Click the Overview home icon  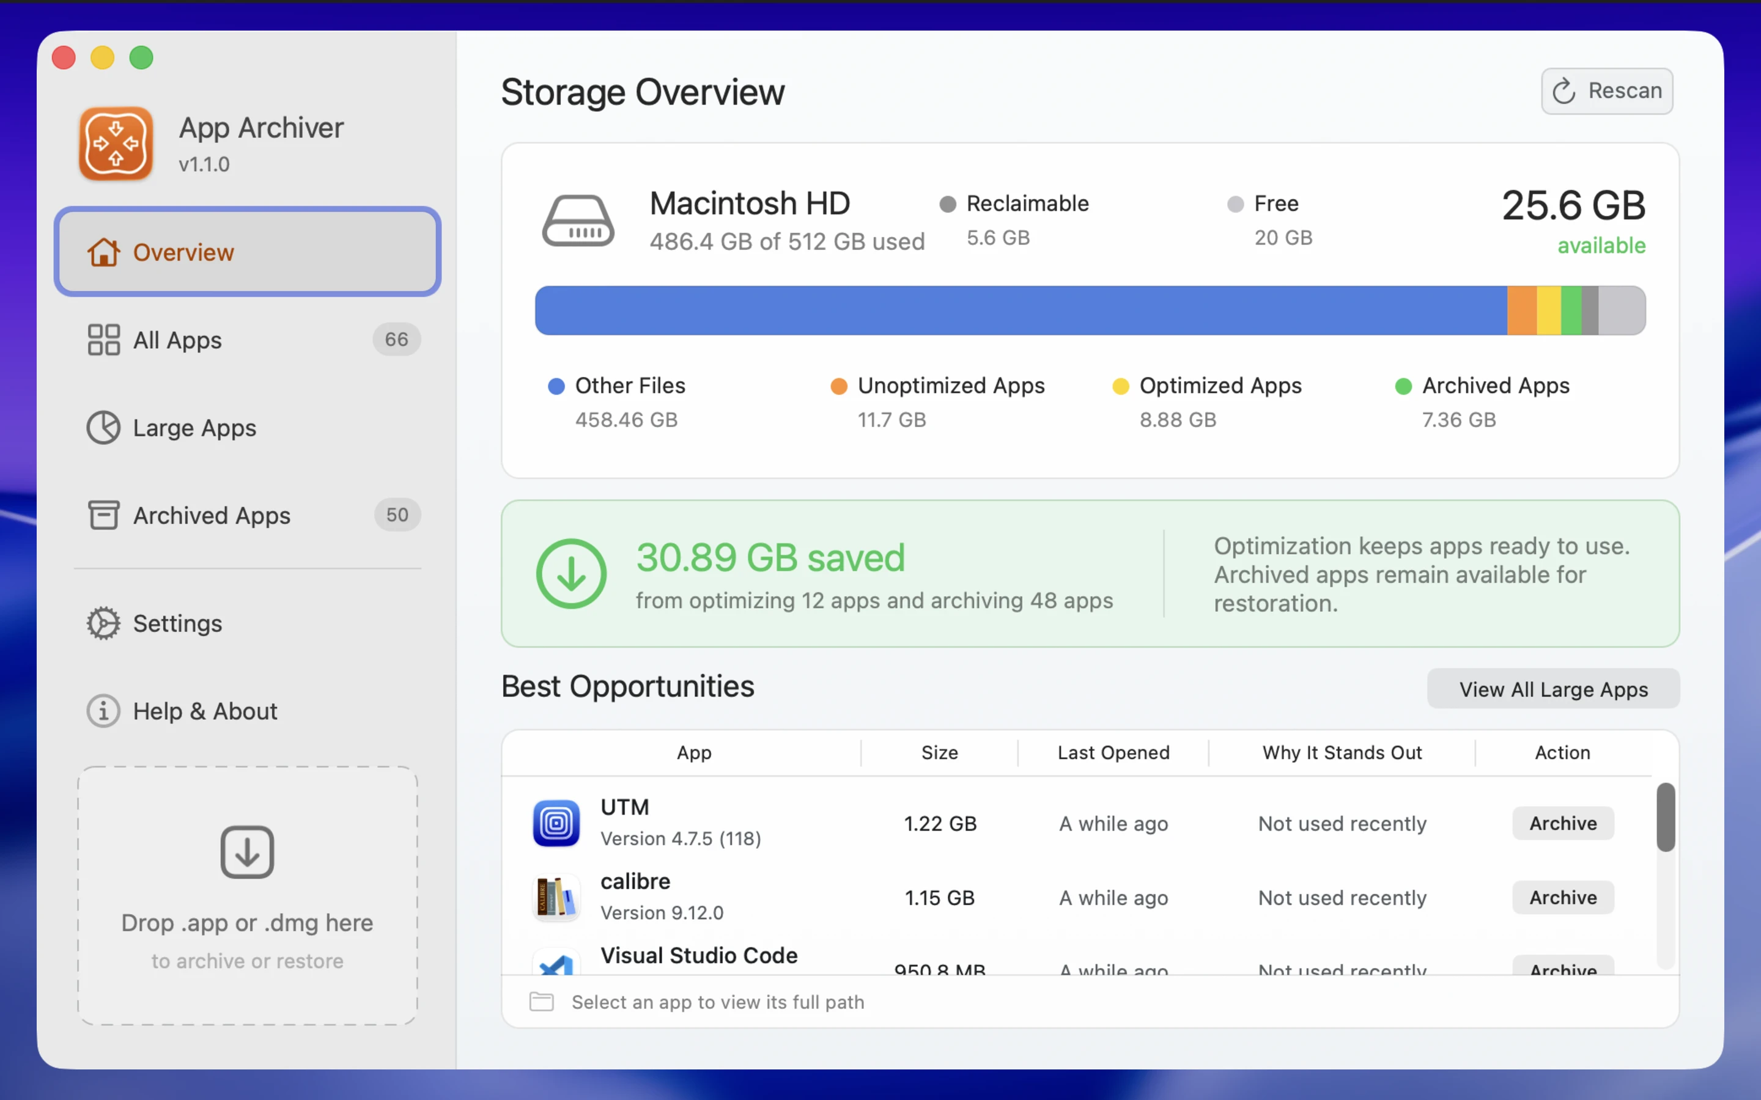[103, 252]
